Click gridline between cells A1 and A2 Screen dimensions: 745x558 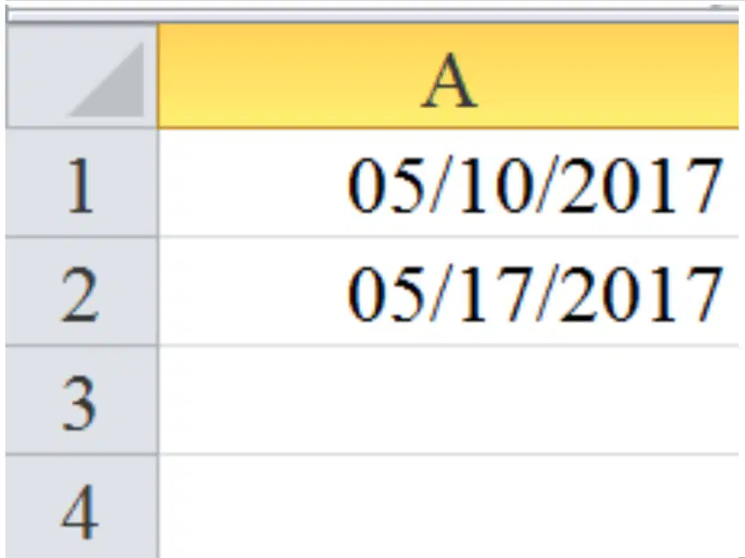click(x=449, y=236)
